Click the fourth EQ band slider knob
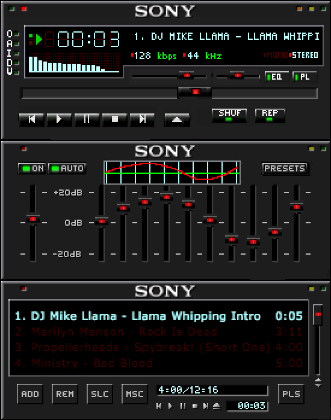Viewport: 331px width, 420px height. coord(167,197)
